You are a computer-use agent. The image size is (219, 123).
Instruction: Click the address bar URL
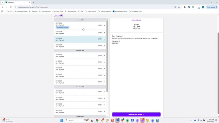click(x=33, y=7)
